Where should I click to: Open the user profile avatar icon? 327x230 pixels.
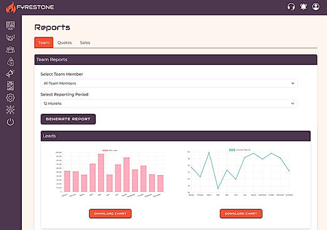[316, 7]
